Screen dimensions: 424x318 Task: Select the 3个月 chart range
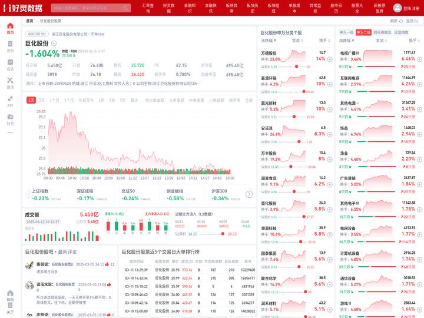pyautogui.click(x=69, y=100)
